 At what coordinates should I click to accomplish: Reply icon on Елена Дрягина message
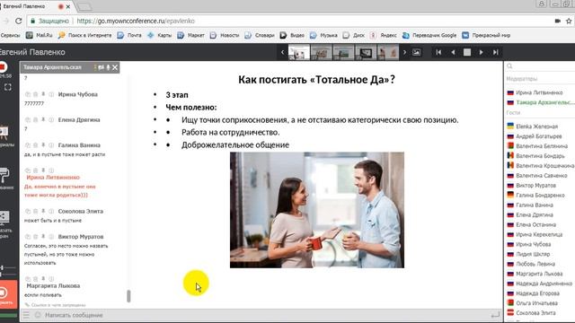(28, 119)
